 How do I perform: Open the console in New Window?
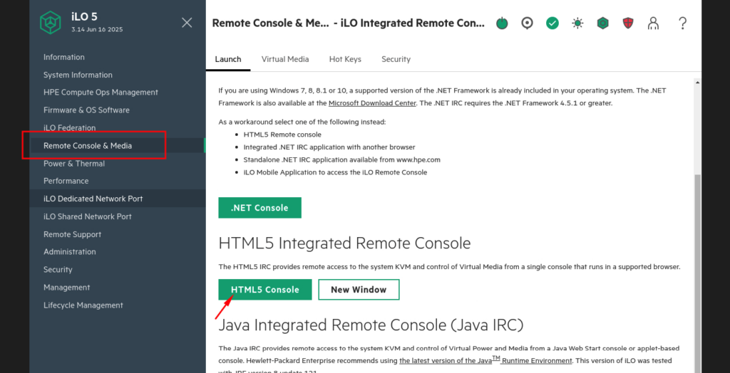pos(359,290)
